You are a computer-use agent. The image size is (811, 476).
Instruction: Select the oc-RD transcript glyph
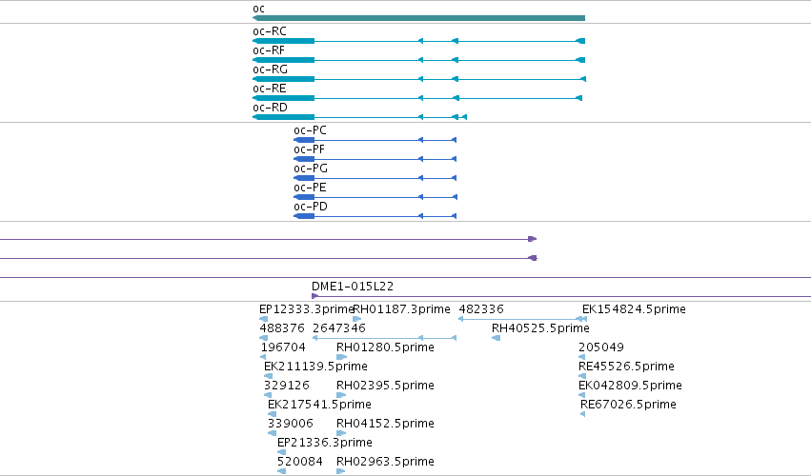point(360,117)
